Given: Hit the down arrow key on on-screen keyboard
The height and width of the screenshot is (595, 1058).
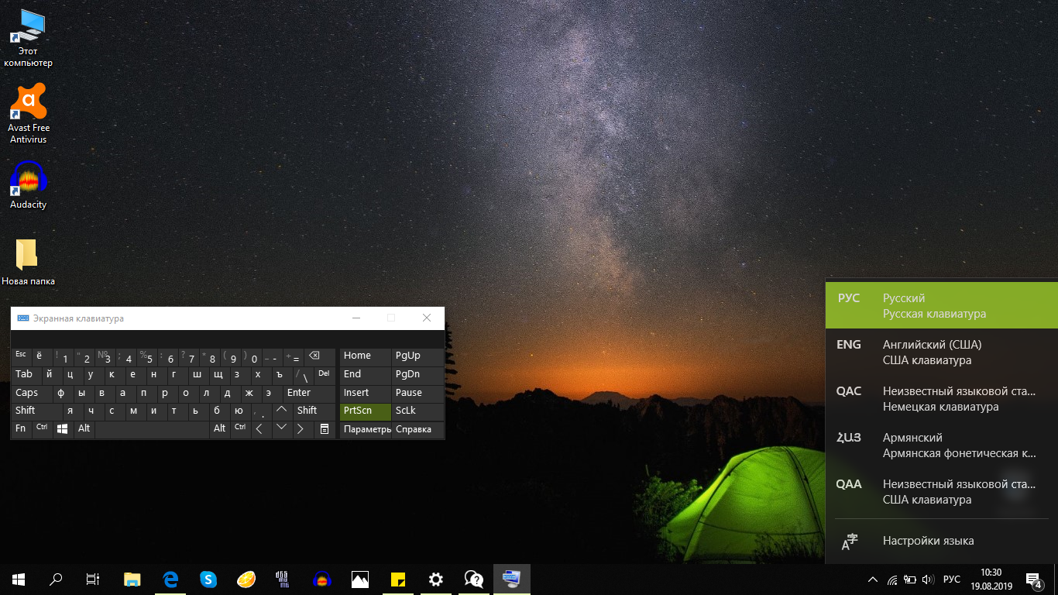Looking at the screenshot, I should pyautogui.click(x=282, y=428).
